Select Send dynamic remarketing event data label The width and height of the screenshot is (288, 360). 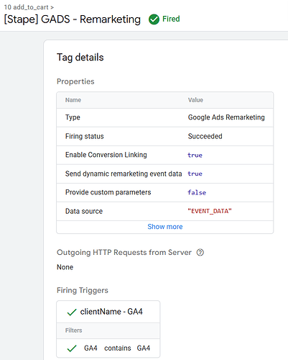[124, 174]
